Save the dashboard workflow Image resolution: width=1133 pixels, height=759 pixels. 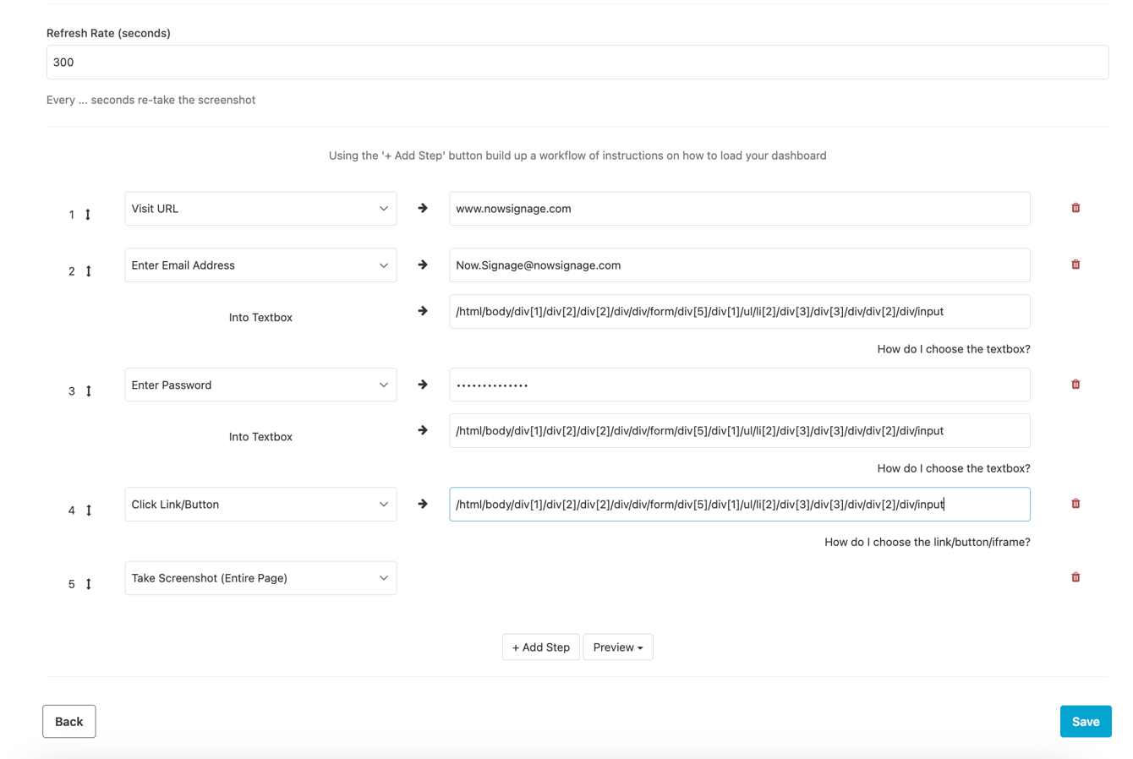click(x=1086, y=721)
